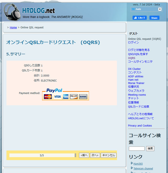Click the 合計 2.0000 total value
Image resolution: width=168 pixels, height=173 pixels.
point(45,76)
